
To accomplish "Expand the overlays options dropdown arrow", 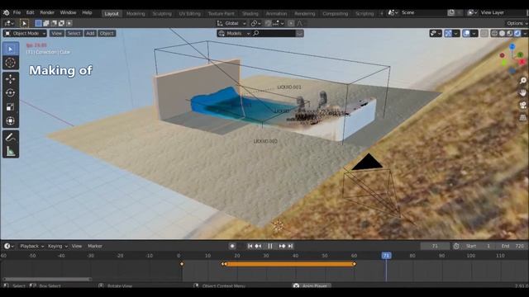I will pyautogui.click(x=474, y=33).
